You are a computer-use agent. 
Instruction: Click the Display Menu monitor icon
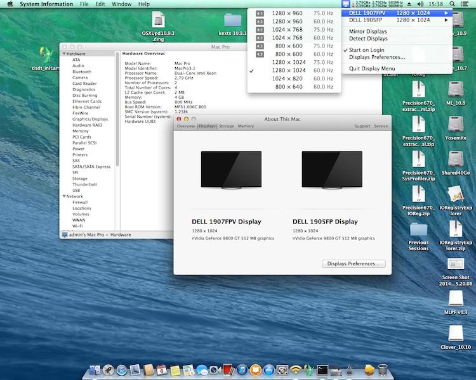(346, 4)
